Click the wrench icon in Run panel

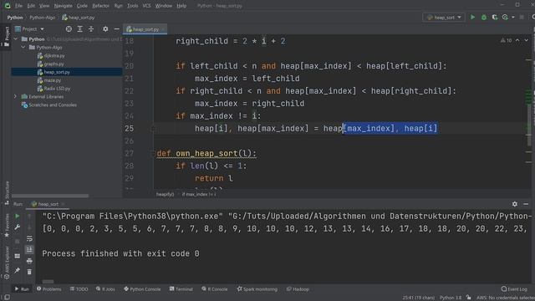(17, 227)
